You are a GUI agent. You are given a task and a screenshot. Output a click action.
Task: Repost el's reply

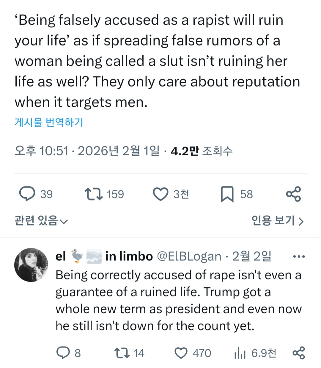[x=122, y=353]
